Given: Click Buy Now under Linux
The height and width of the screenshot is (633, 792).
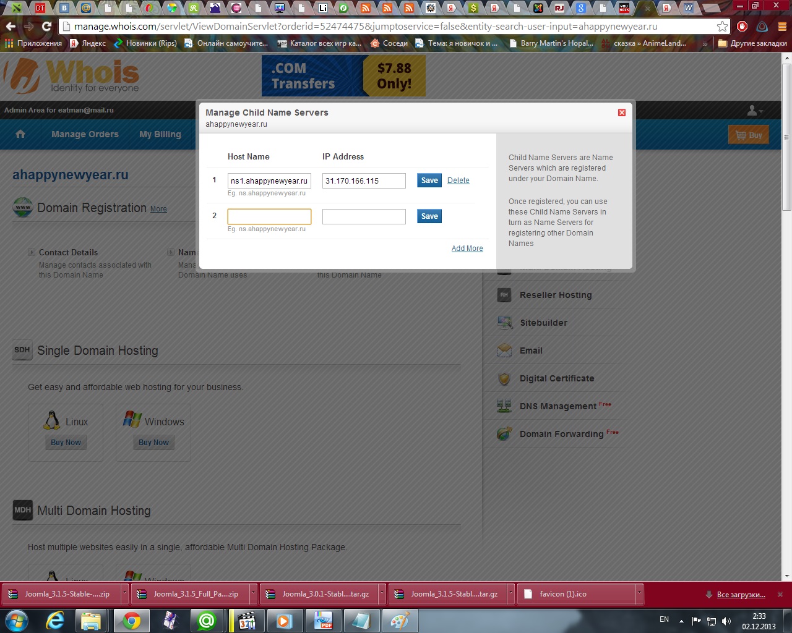Looking at the screenshot, I should point(66,443).
